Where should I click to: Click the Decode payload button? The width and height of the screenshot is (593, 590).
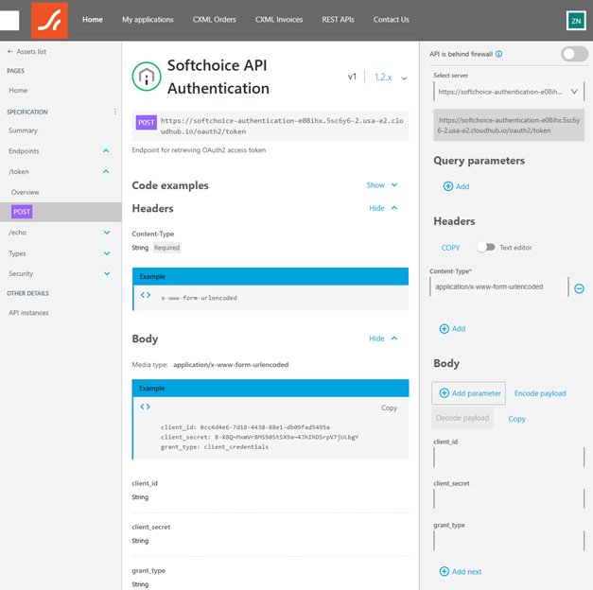462,418
